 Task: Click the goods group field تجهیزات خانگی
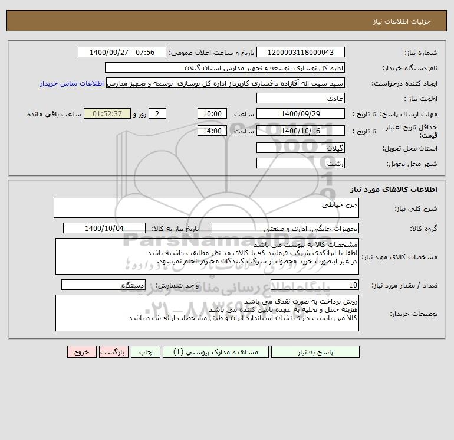(285, 228)
